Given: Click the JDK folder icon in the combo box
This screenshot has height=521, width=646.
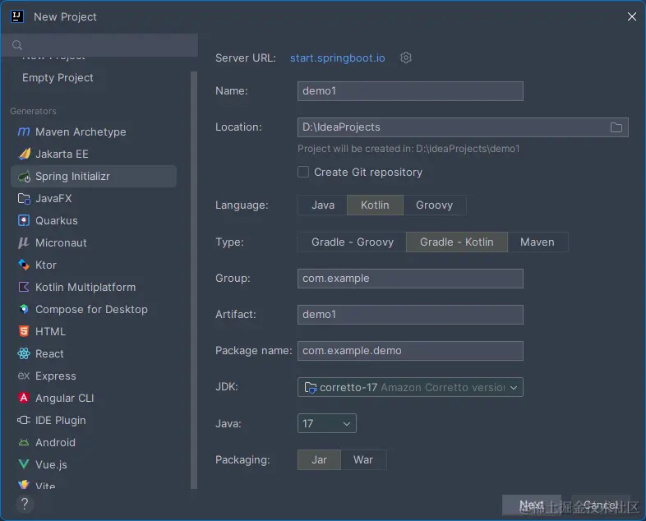Looking at the screenshot, I should (310, 388).
